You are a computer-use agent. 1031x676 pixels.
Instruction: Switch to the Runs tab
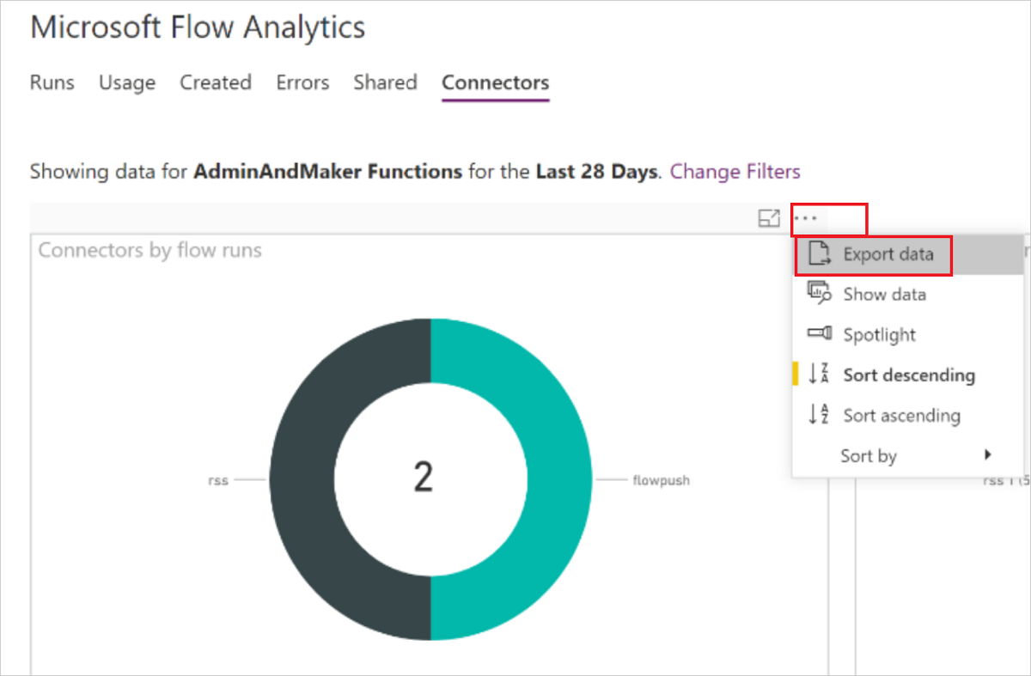[52, 82]
